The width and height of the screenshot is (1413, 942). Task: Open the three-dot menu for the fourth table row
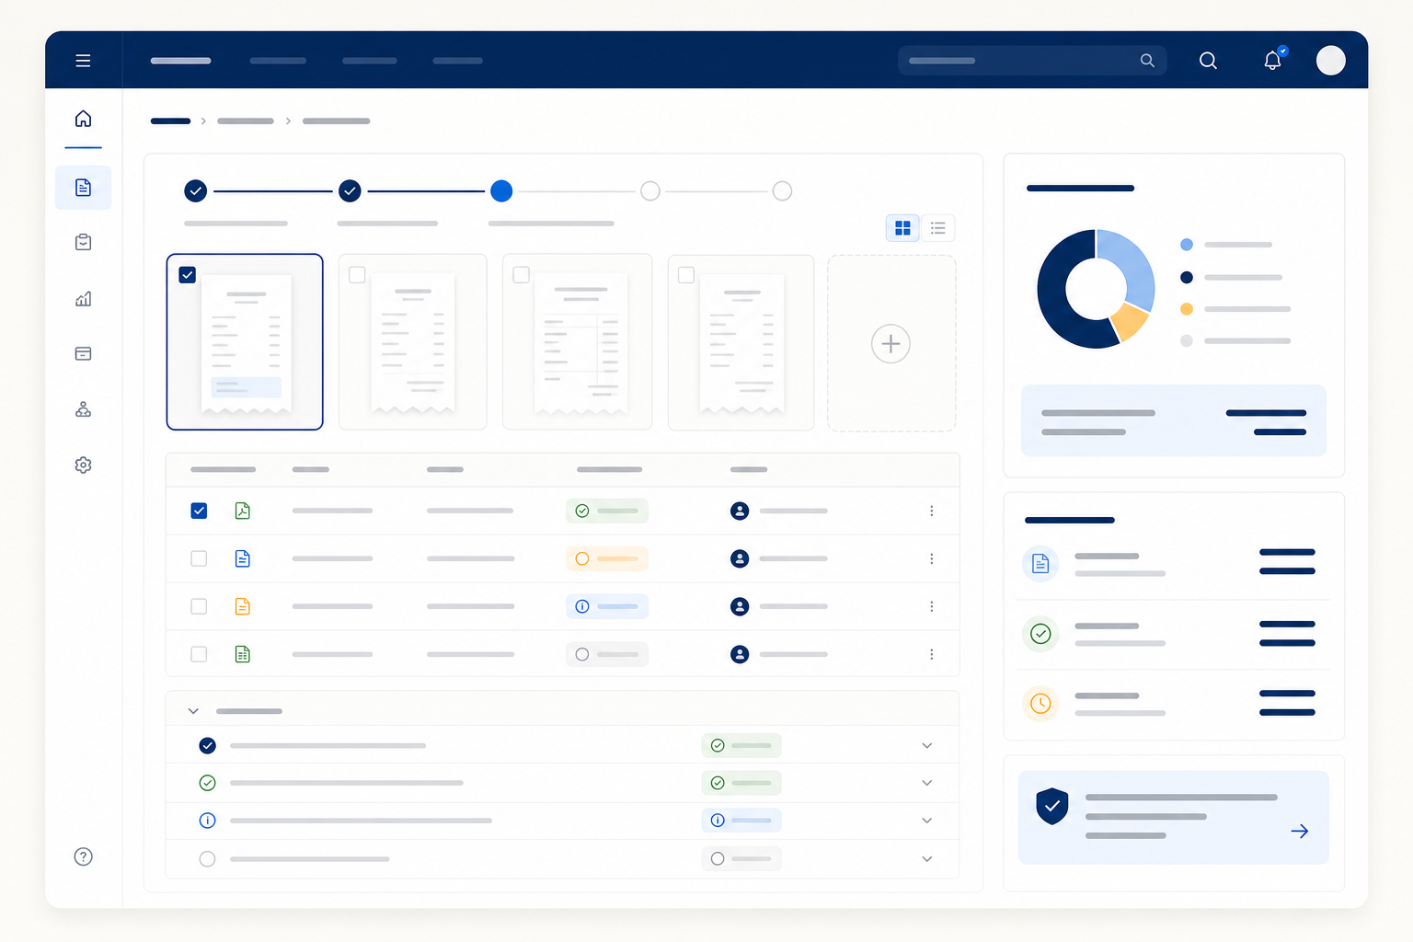[931, 654]
